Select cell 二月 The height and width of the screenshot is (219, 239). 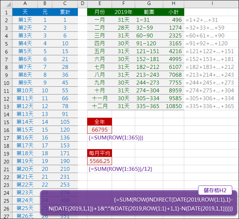[x=100, y=28]
